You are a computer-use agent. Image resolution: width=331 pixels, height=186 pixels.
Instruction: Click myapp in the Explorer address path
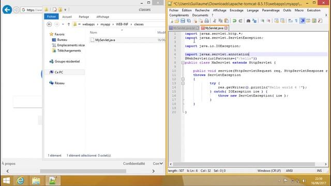(x=106, y=24)
